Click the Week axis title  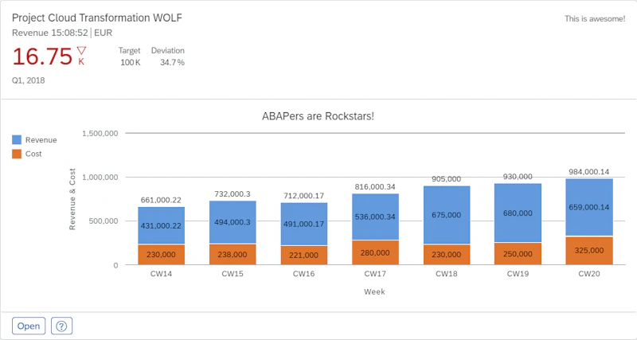pyautogui.click(x=374, y=291)
